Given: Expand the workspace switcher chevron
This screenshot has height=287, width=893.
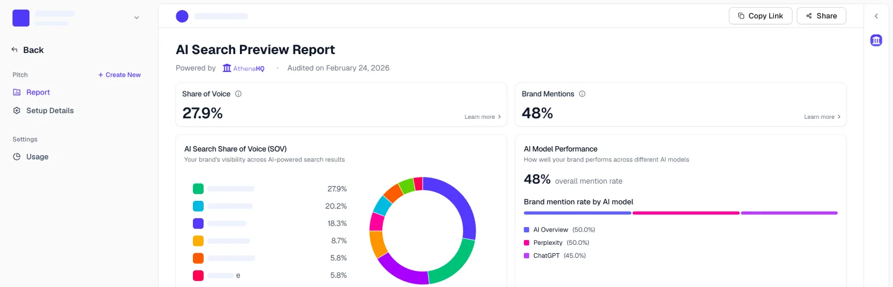Looking at the screenshot, I should [x=136, y=18].
